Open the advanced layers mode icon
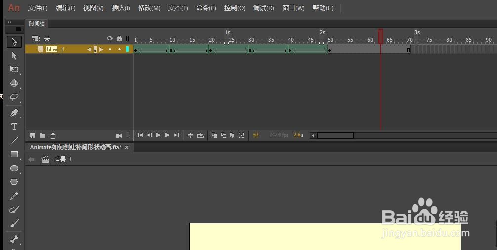Viewport: 497px width, 250px height. click(36, 38)
